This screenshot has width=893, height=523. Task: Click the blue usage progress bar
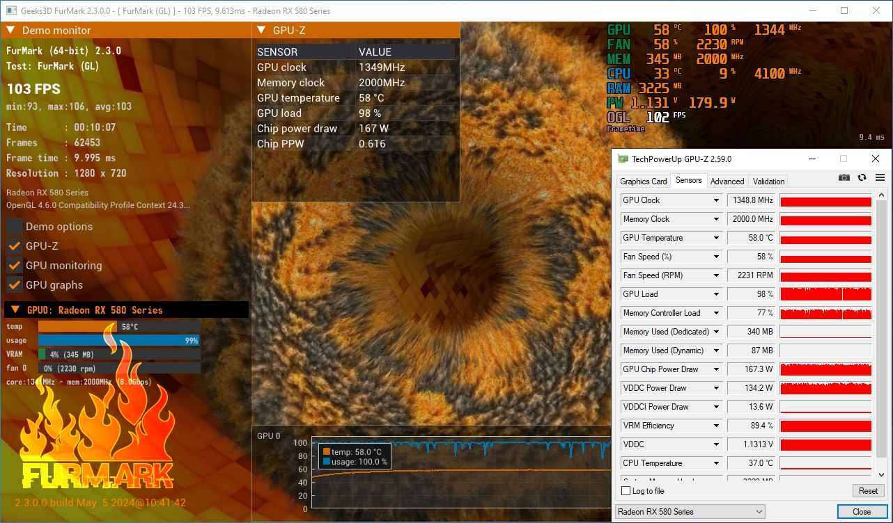119,341
